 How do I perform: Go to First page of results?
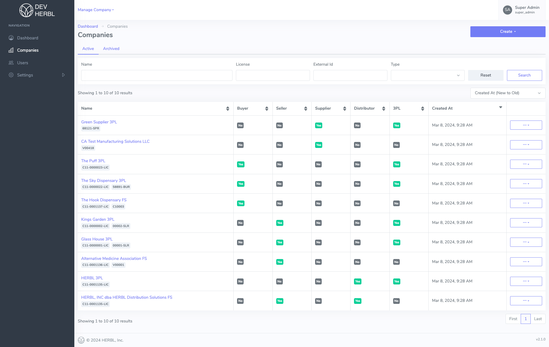click(513, 319)
